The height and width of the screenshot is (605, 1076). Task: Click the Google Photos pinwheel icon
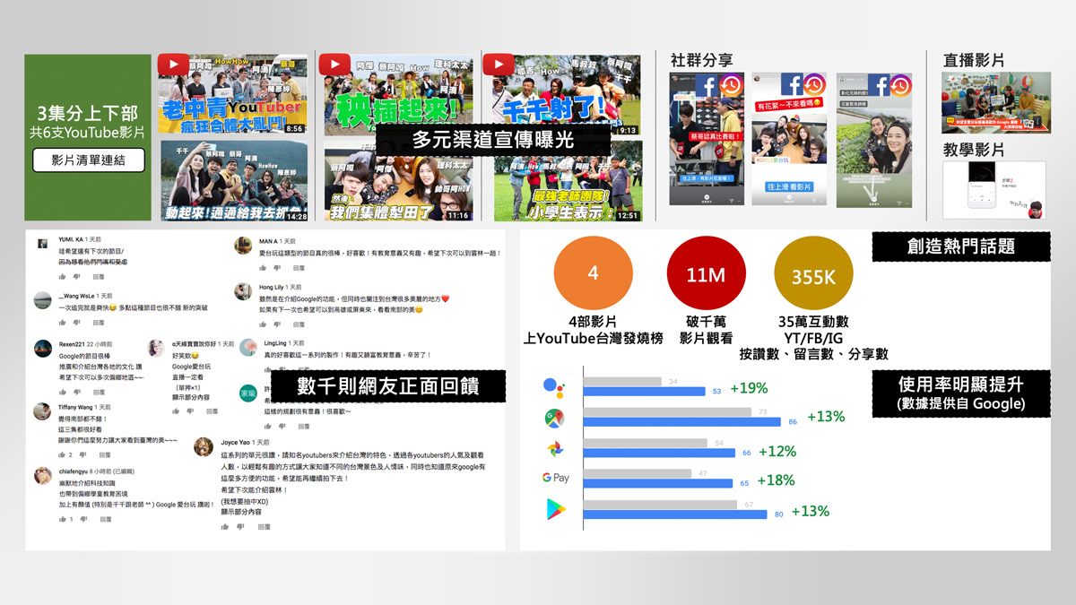point(553,449)
